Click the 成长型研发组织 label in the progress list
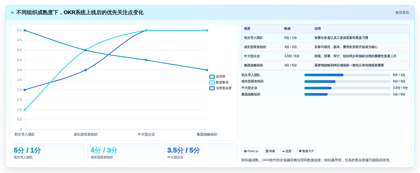This screenshot has height=173, width=420. click(252, 82)
